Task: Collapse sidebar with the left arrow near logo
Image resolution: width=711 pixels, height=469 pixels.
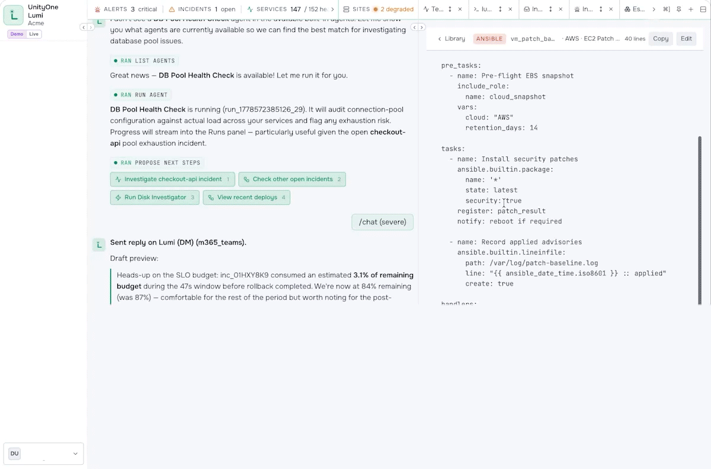Action: tap(82, 27)
